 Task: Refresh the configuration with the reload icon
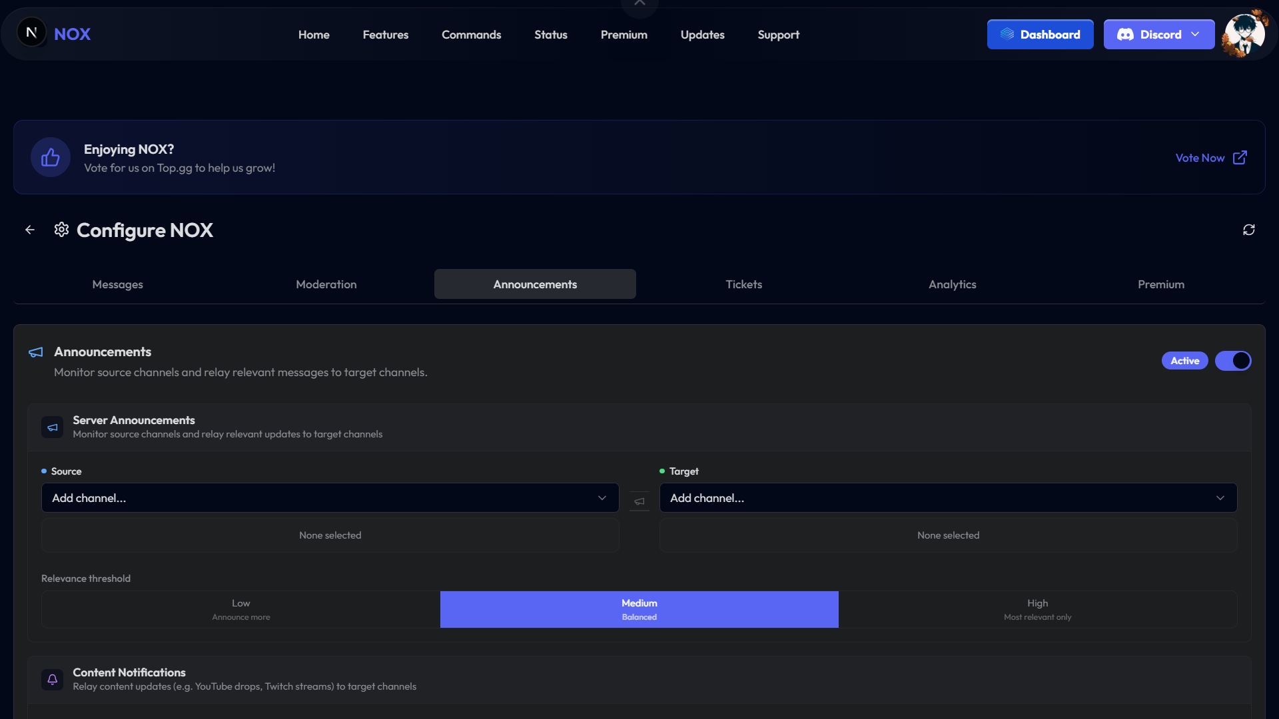[1249, 230]
